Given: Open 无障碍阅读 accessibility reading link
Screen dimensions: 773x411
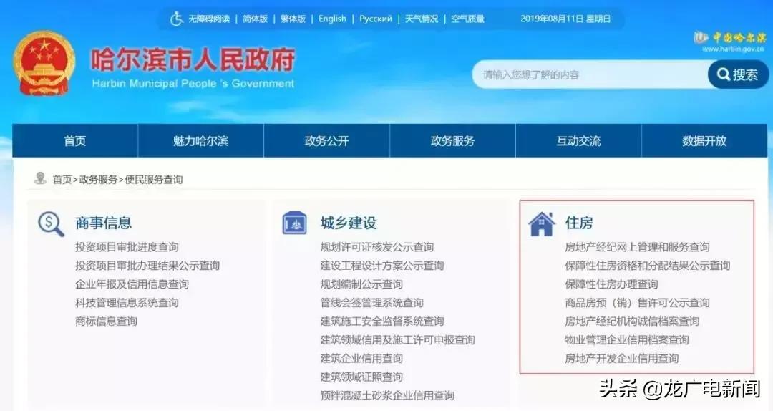Looking at the screenshot, I should point(209,19).
